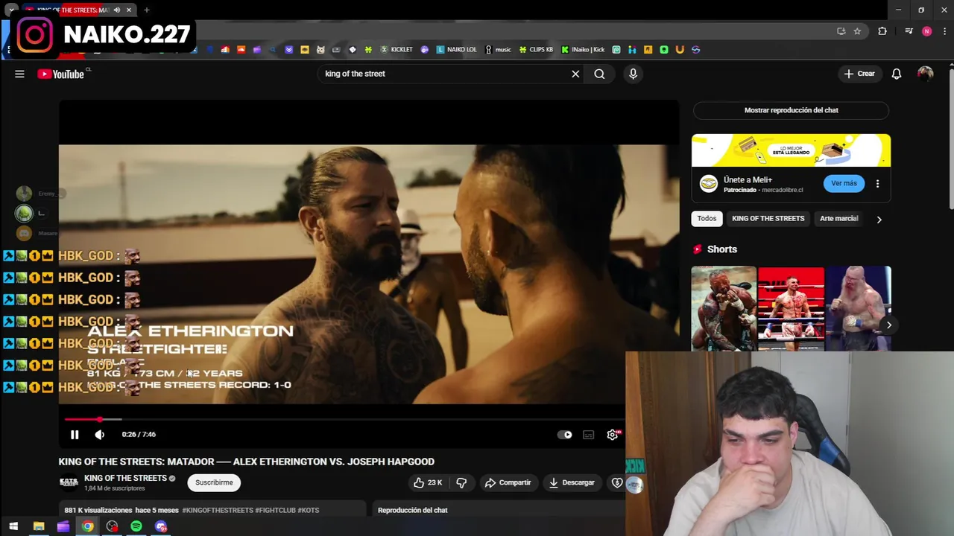Open Chrome media controls icon
This screenshot has height=536, width=954.
pos(909,31)
